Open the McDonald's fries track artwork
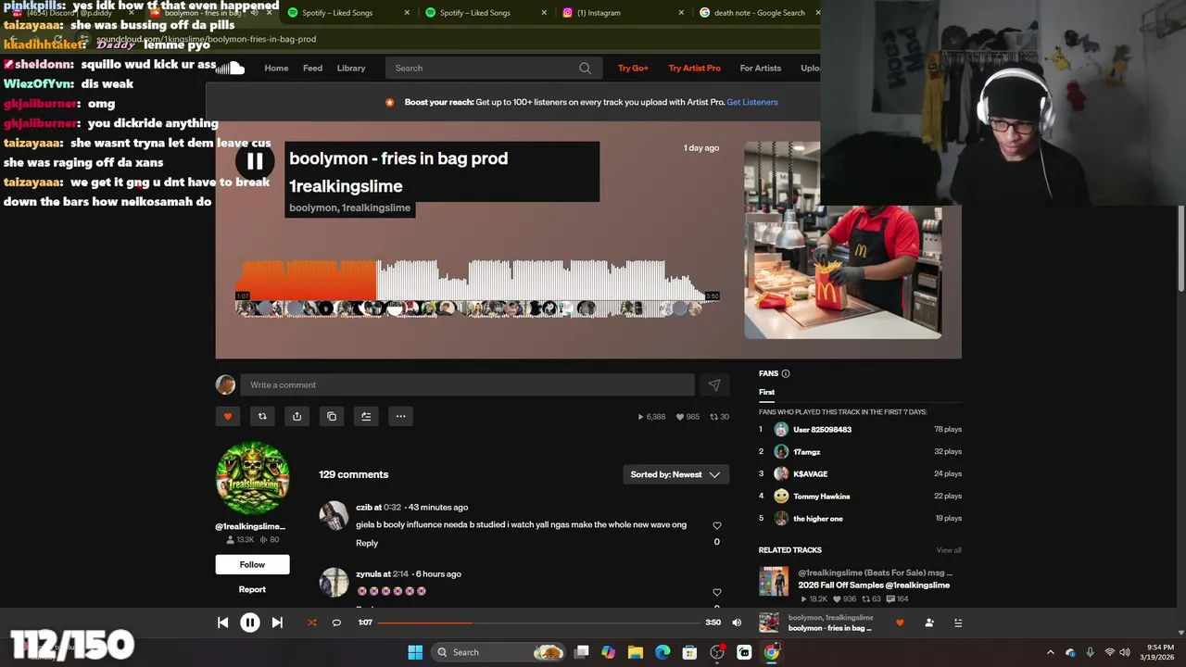This screenshot has width=1186, height=667. [843, 240]
